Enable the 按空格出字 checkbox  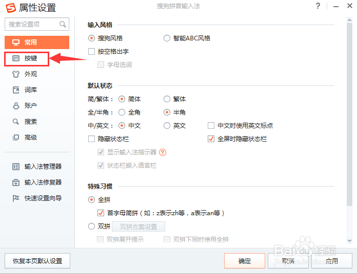click(91, 52)
